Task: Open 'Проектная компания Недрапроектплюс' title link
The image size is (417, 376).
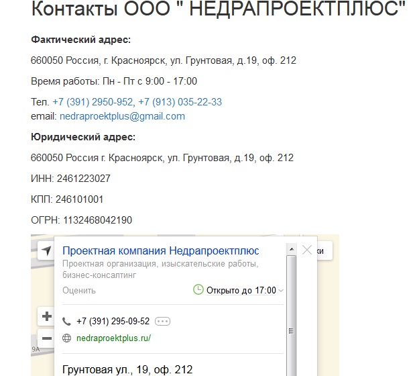Action: pos(160,250)
